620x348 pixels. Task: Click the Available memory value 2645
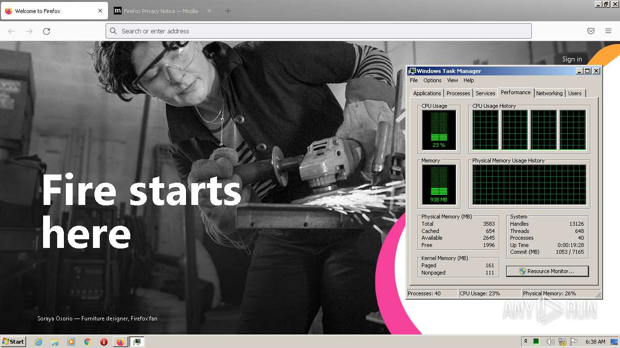click(489, 238)
